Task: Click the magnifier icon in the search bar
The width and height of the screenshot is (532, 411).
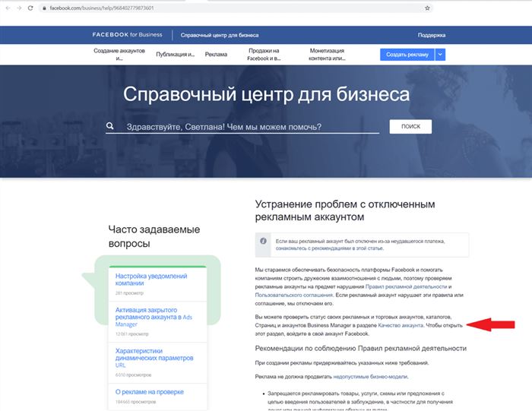Action: [x=110, y=126]
